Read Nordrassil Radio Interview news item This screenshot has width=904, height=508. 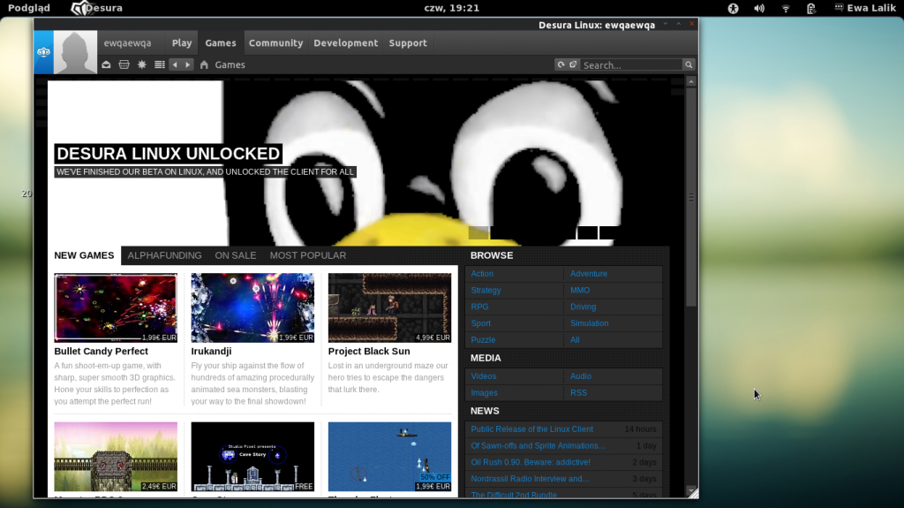(530, 479)
